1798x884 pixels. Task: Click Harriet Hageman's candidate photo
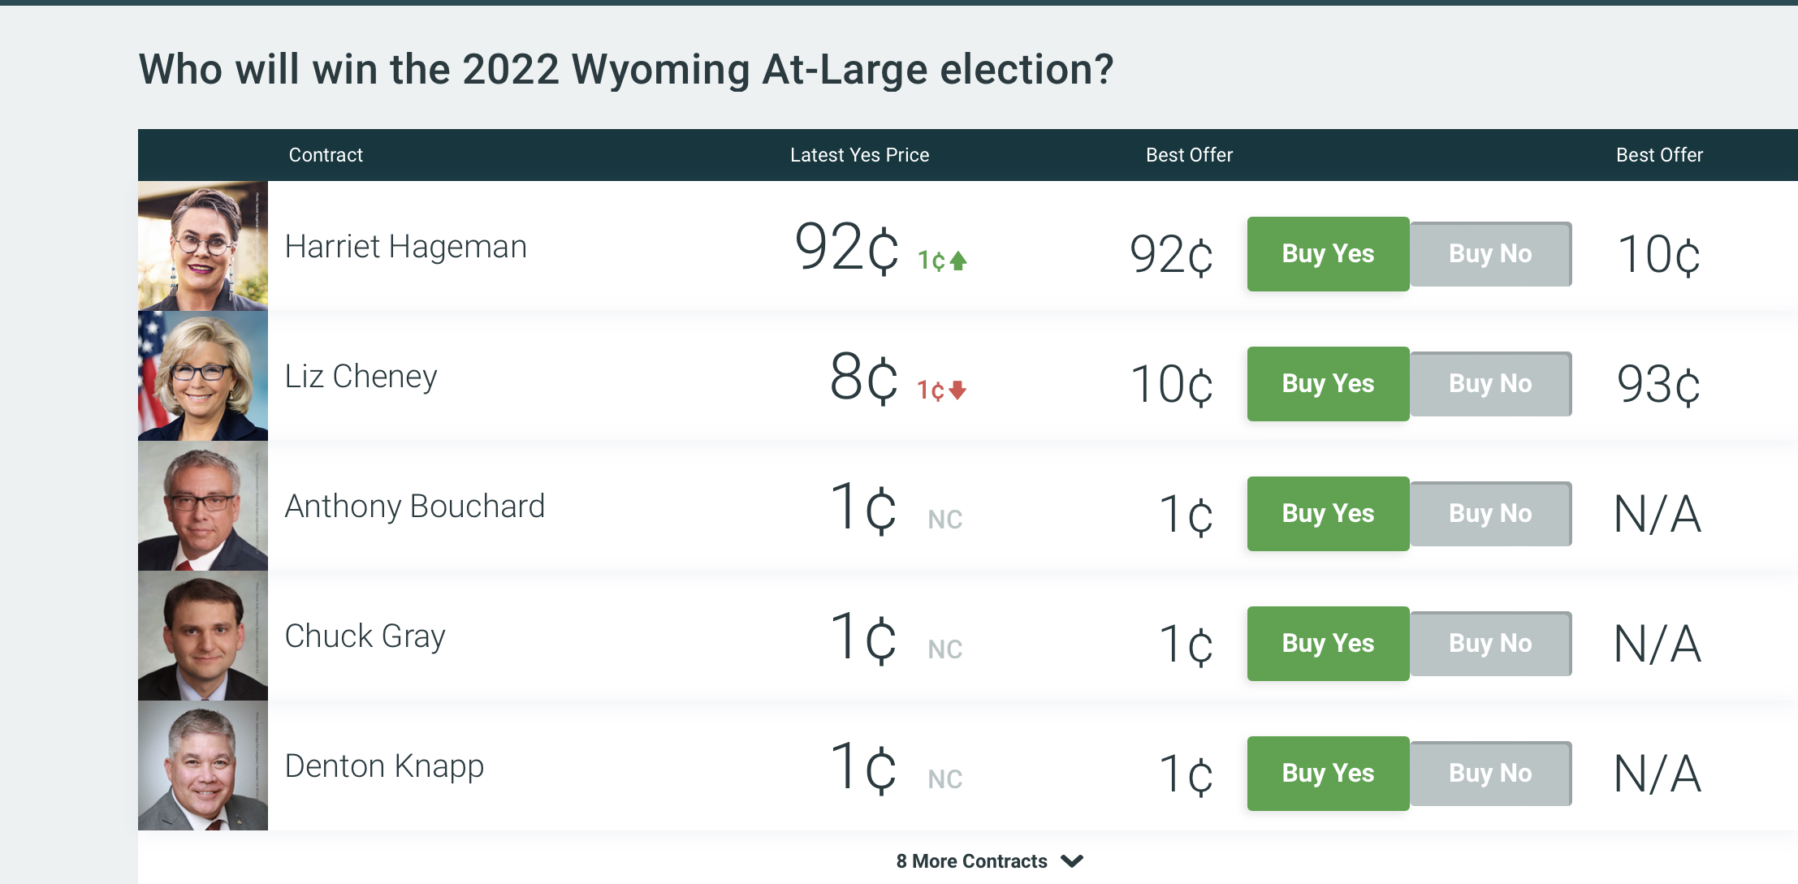[x=203, y=246]
